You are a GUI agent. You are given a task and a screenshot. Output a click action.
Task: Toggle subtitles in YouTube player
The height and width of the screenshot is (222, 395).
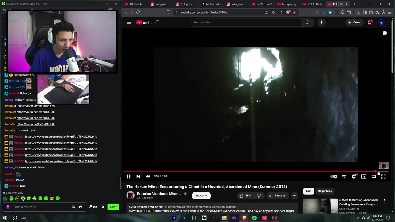pos(344,176)
